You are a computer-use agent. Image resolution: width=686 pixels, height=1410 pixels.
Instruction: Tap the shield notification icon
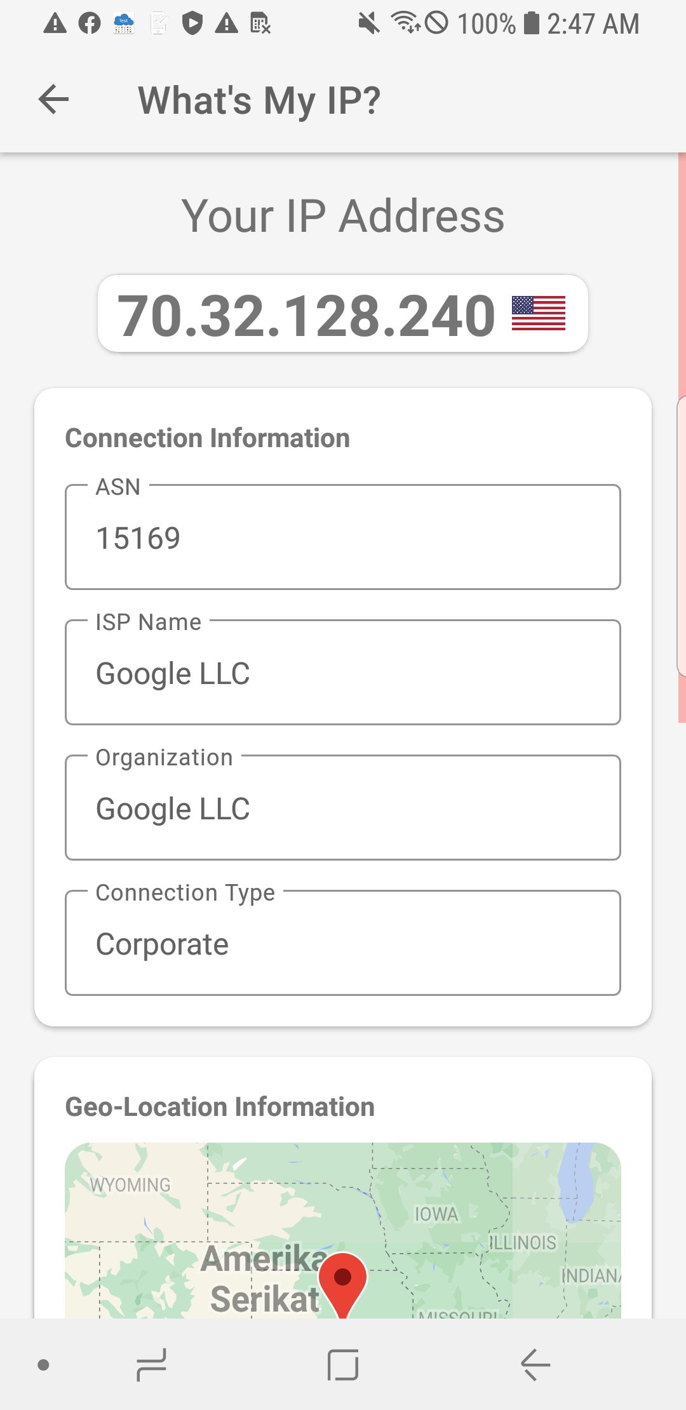tap(193, 23)
